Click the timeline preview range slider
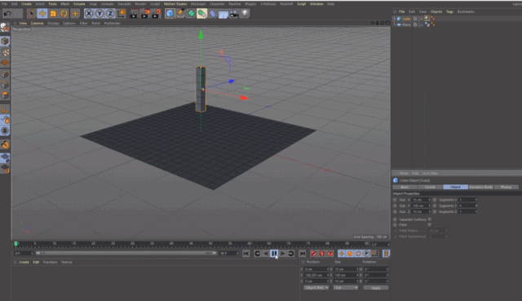Viewport: 522px width, 301px height. point(126,254)
